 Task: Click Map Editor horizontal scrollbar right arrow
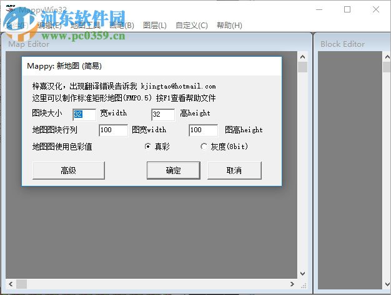pos(292,284)
